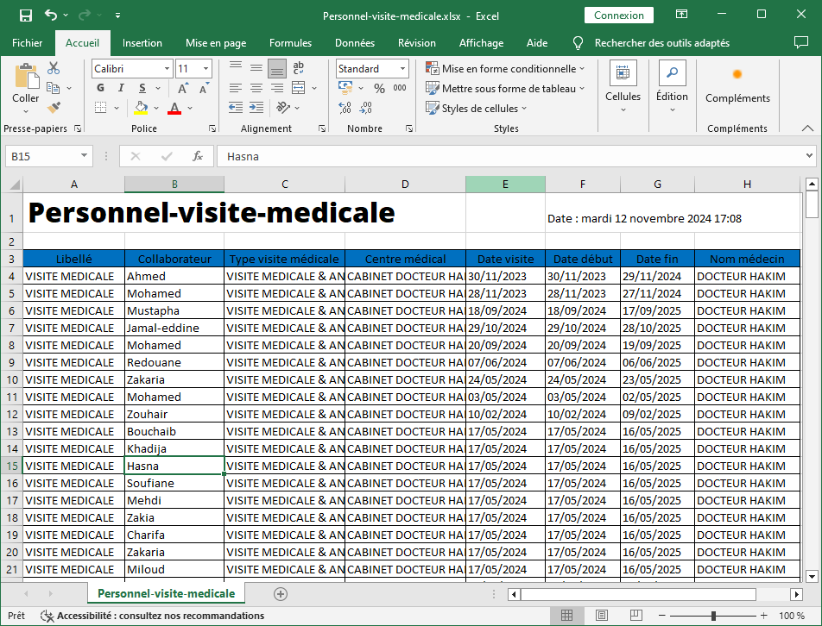Toggle underline formatting S
The height and width of the screenshot is (626, 822).
(142, 89)
